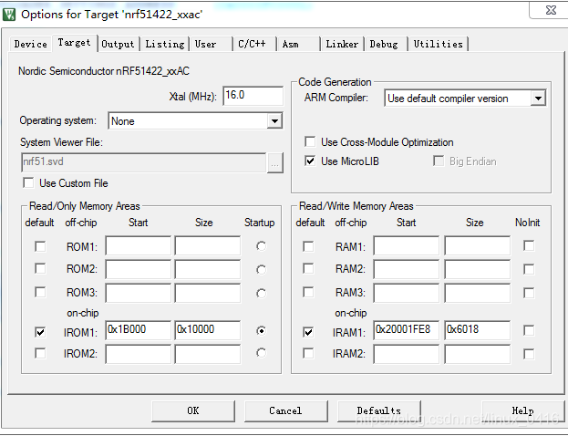The width and height of the screenshot is (568, 436).
Task: Toggle the IROM1 default checkbox
Action: (40, 332)
